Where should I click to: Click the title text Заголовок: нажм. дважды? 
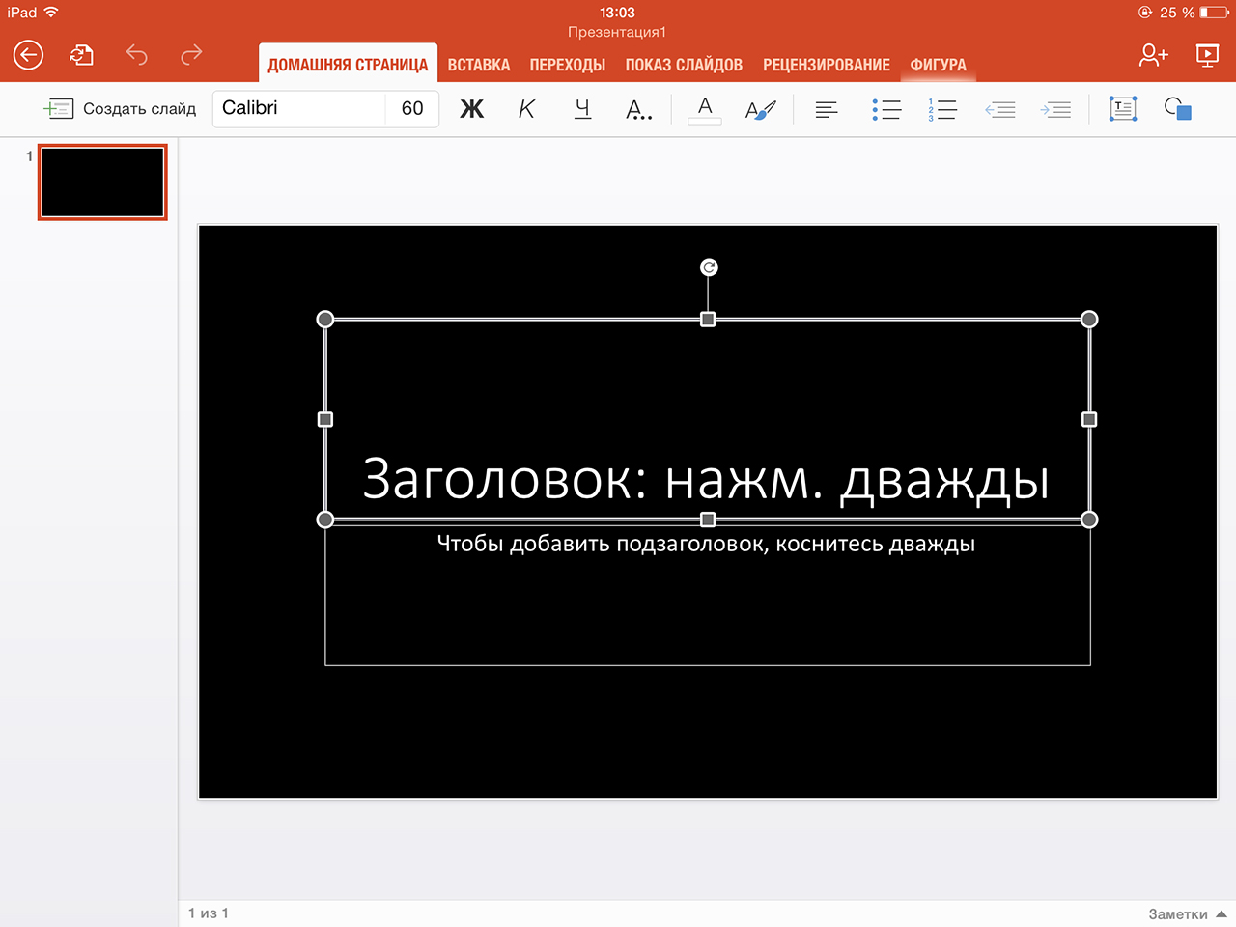706,478
